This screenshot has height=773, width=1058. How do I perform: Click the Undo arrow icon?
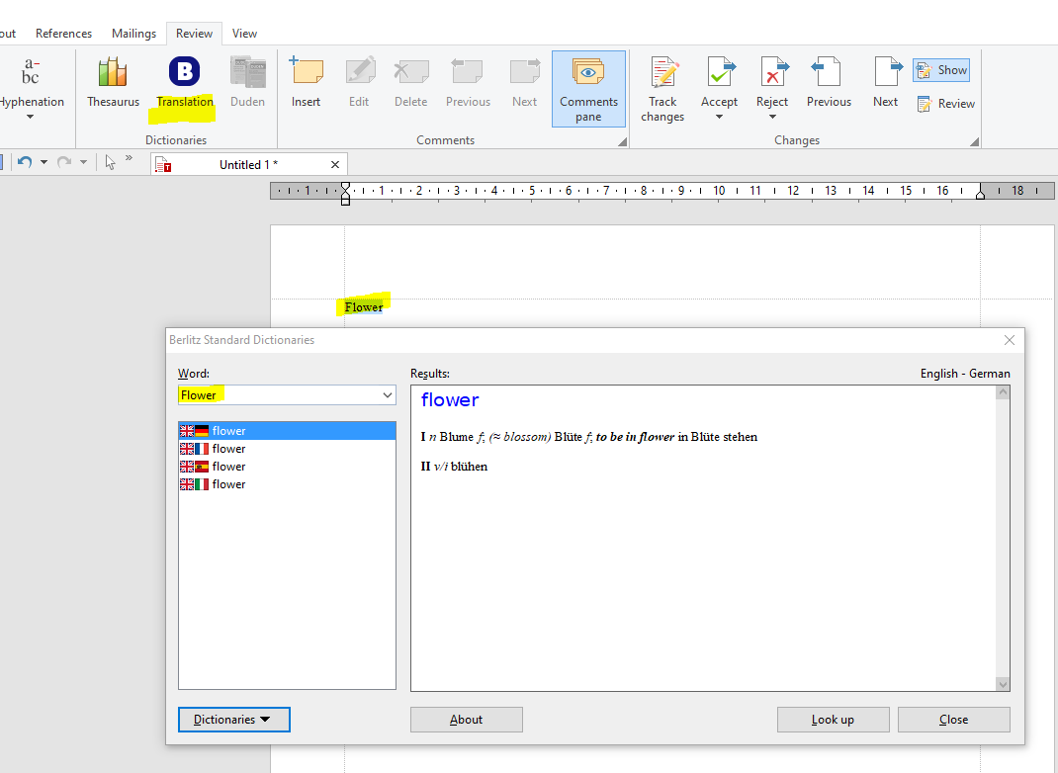click(25, 162)
